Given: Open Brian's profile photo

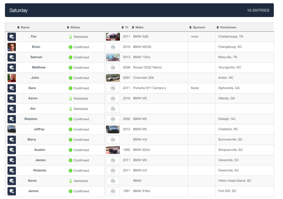Looking at the screenshot, I should [x=12, y=47].
